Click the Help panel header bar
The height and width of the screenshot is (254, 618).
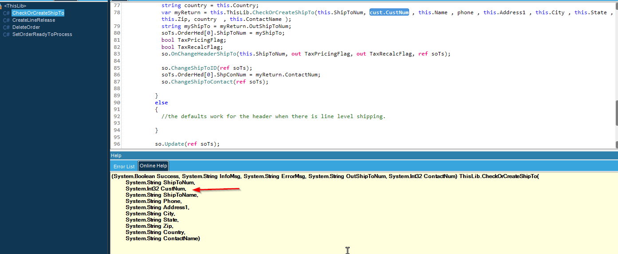pos(364,155)
